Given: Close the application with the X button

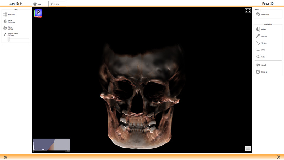Looking at the screenshot, I should coord(279,157).
